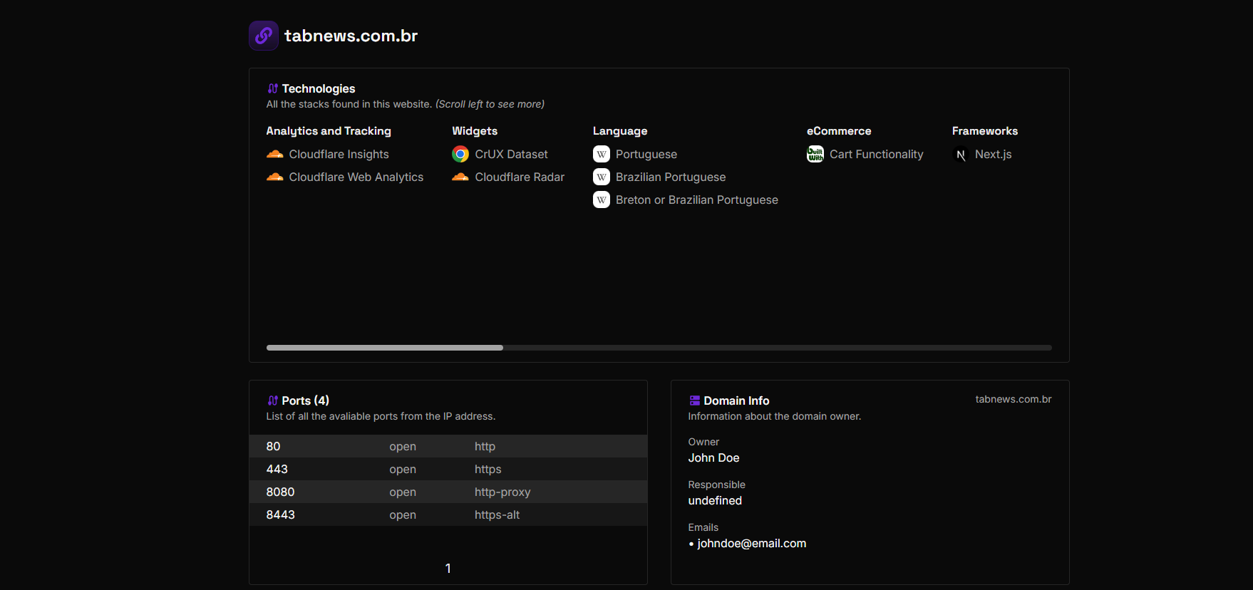1253x590 pixels.
Task: Click the Analytics and Tracking heading
Action: 329,131
